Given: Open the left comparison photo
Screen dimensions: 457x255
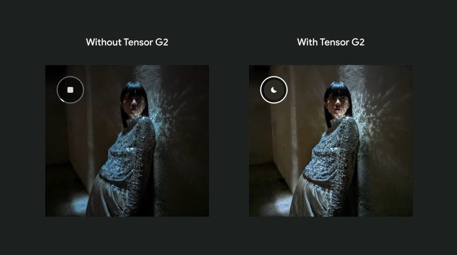Looking at the screenshot, I should 127,141.
